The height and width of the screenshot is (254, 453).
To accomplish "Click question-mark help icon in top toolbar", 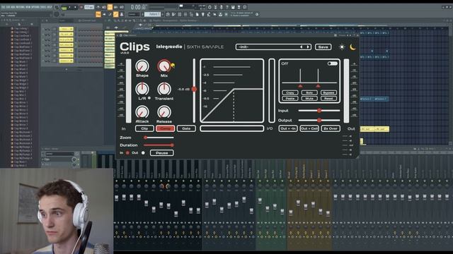I will click(x=227, y=7).
